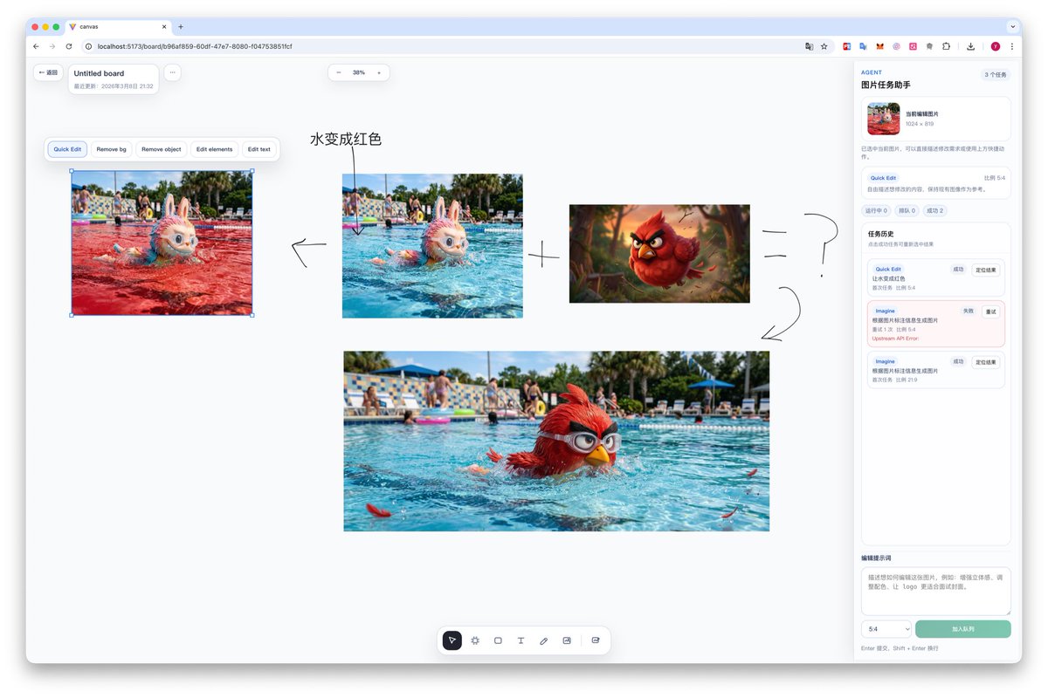Select the pointer tool in bottom toolbar
Viewport: 1048px width, 698px height.
pos(452,640)
